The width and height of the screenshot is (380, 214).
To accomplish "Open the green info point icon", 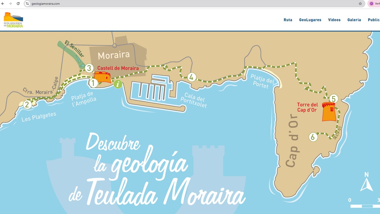I will pos(118,84).
